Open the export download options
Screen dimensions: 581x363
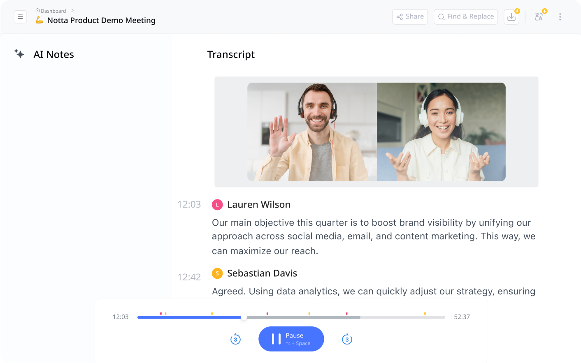pos(511,16)
